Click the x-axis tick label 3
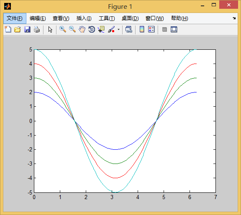 click(112, 197)
